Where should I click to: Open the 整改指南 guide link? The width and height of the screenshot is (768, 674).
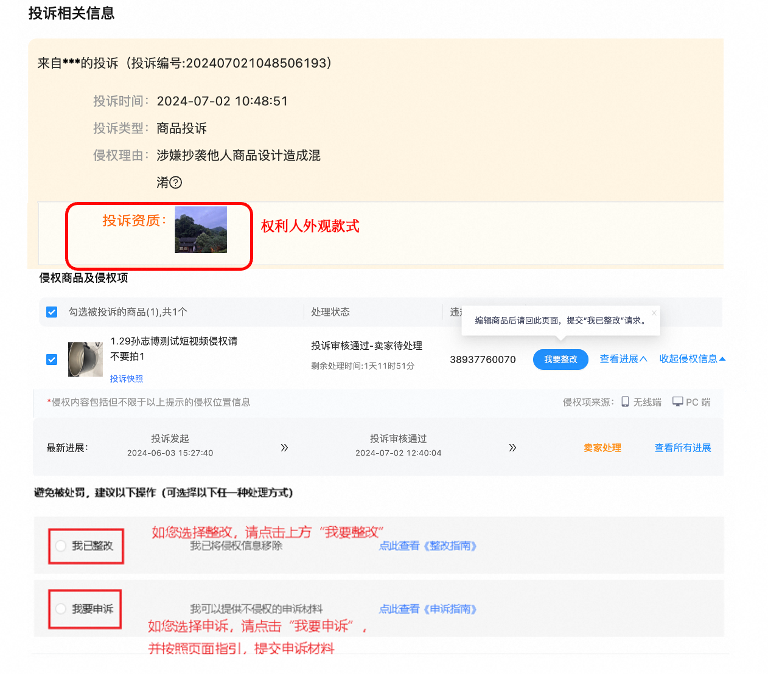[x=428, y=546]
